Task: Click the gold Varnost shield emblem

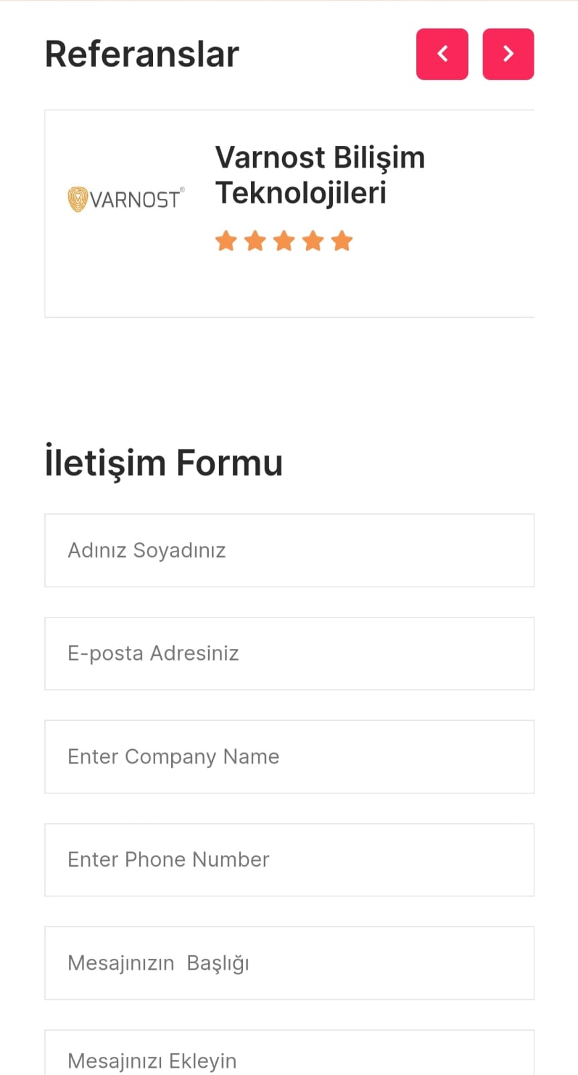Action: click(78, 200)
